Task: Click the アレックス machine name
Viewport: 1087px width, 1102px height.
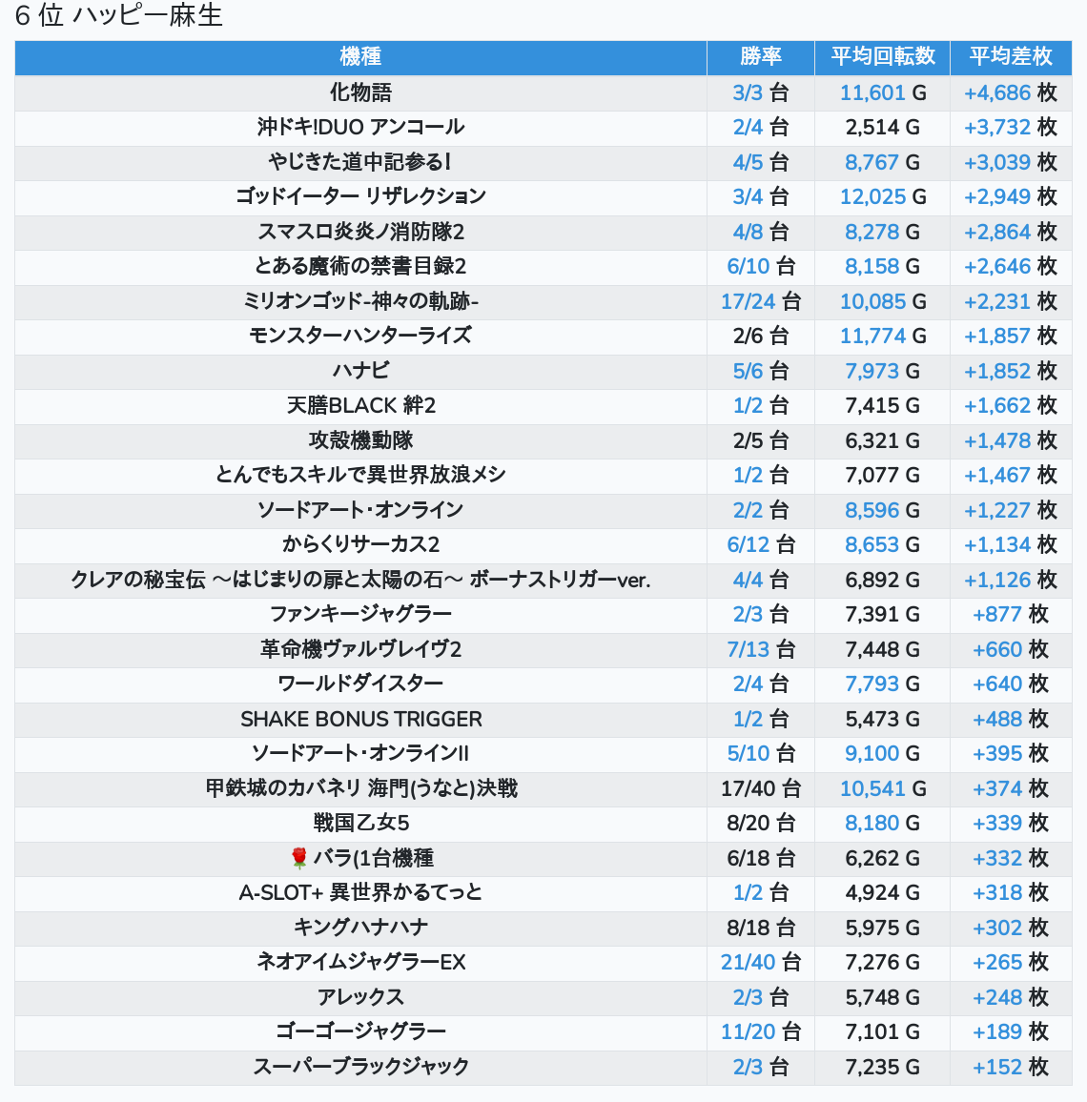Action: tap(360, 997)
